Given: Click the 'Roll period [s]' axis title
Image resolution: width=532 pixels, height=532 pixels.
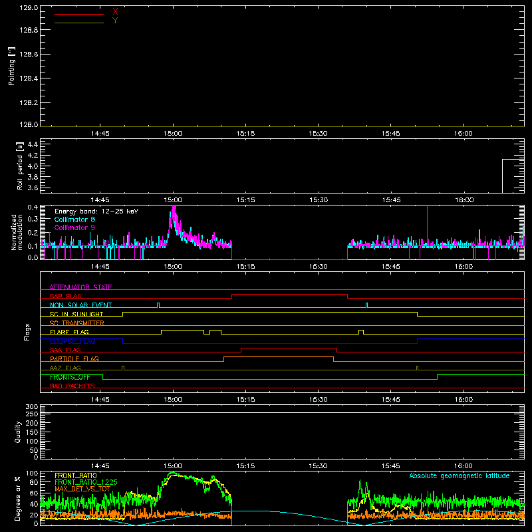Looking at the screenshot, I should point(20,166).
